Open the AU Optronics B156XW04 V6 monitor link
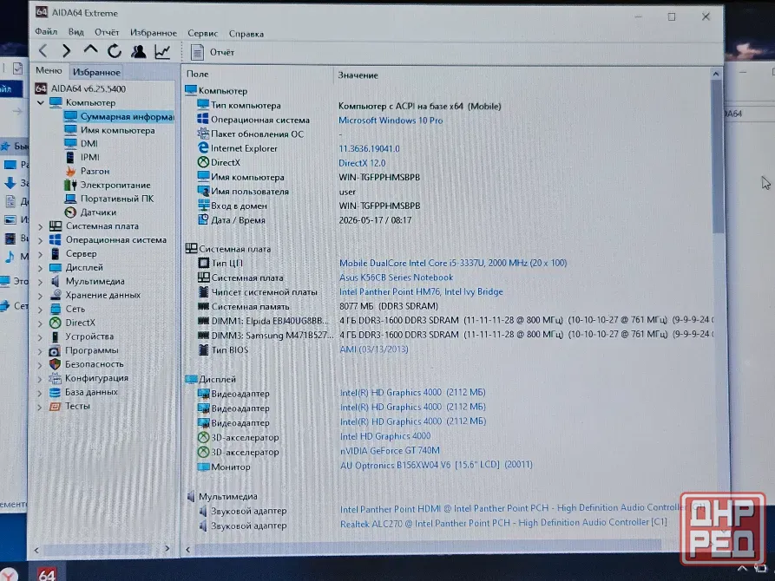Image resolution: width=775 pixels, height=581 pixels. pyautogui.click(x=436, y=465)
